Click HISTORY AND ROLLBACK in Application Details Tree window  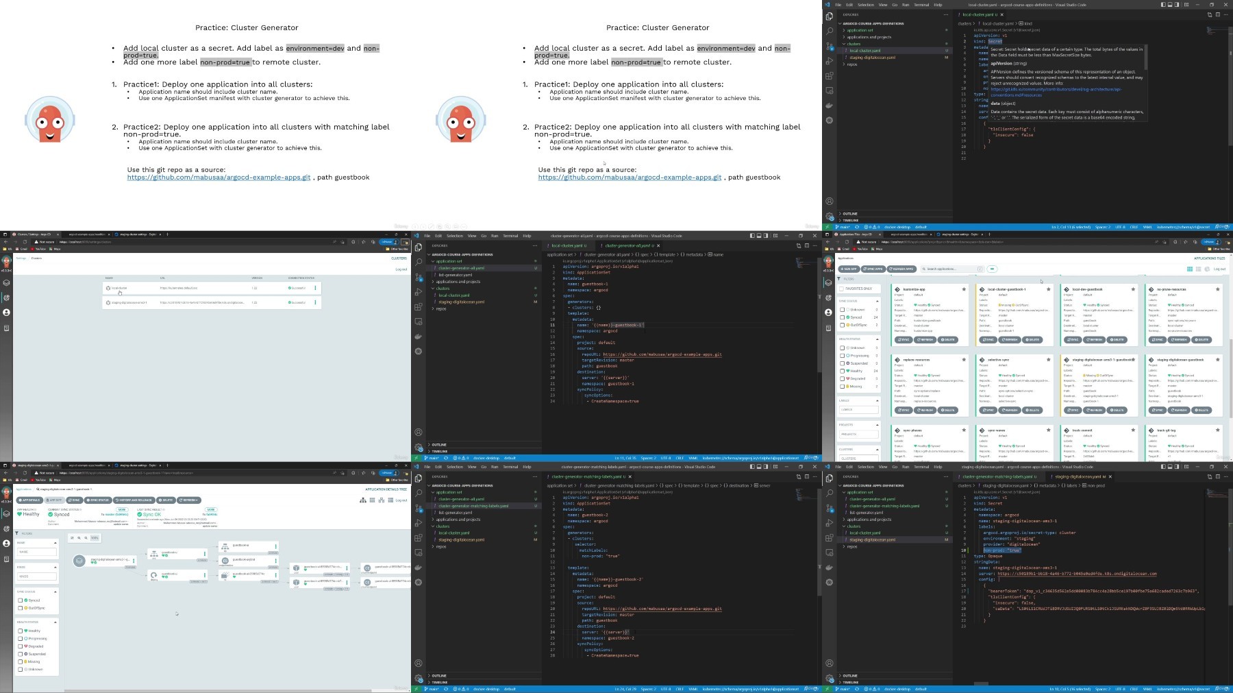pyautogui.click(x=134, y=500)
